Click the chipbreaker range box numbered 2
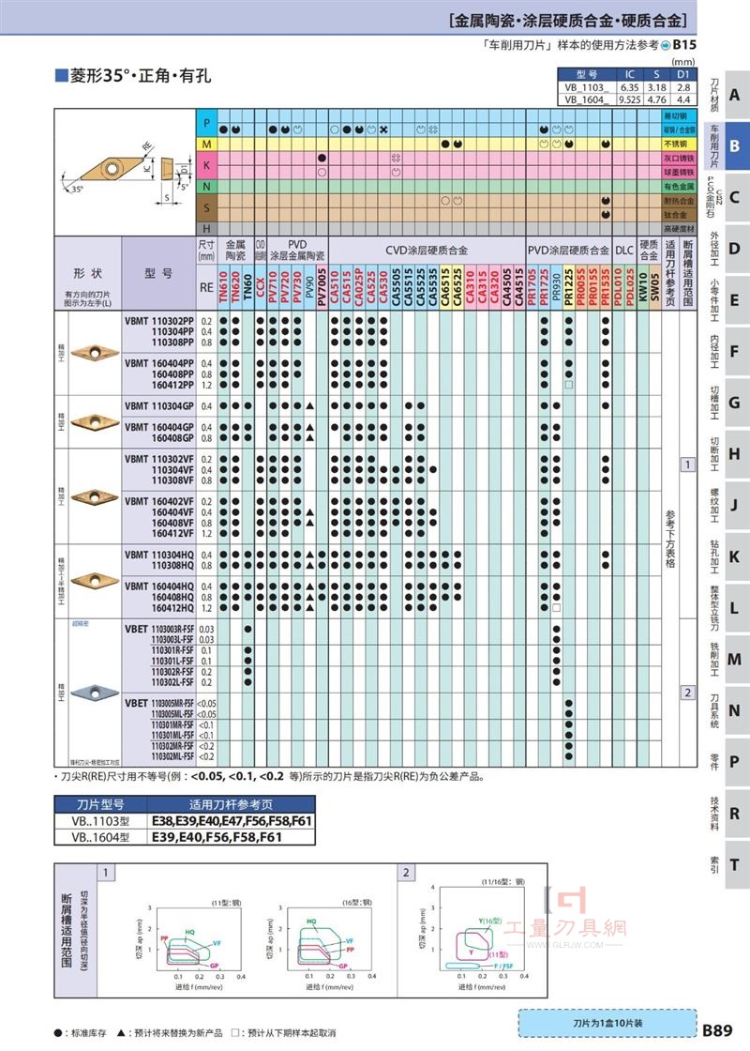 pos(688,693)
